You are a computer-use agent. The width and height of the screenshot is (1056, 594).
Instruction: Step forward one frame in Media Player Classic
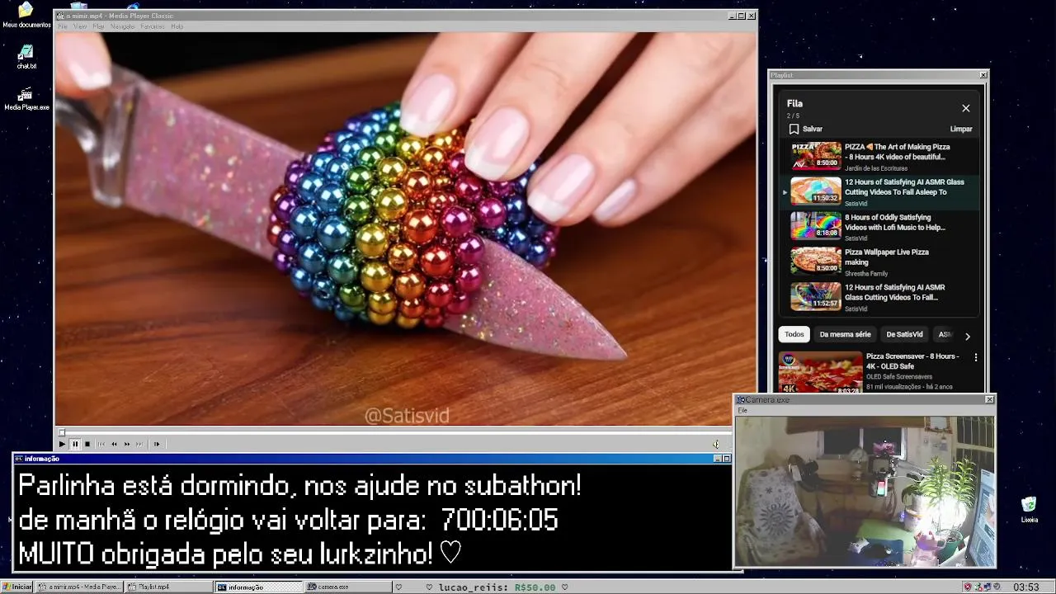pyautogui.click(x=157, y=444)
